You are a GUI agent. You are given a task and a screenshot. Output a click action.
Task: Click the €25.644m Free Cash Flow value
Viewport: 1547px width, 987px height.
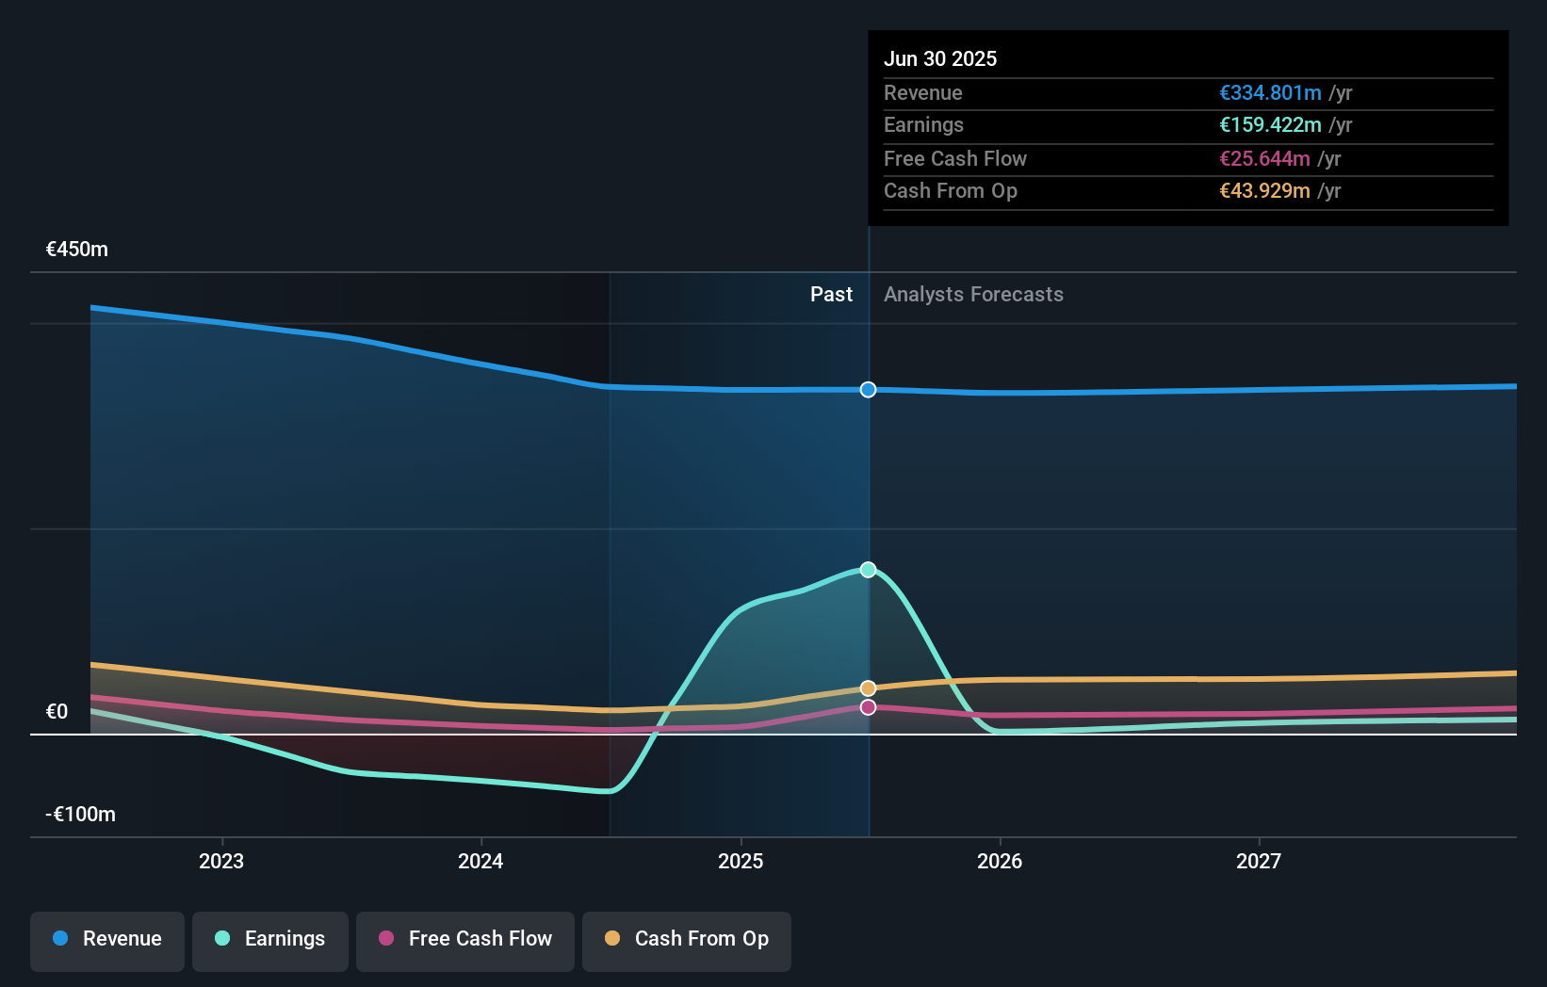point(1262,159)
